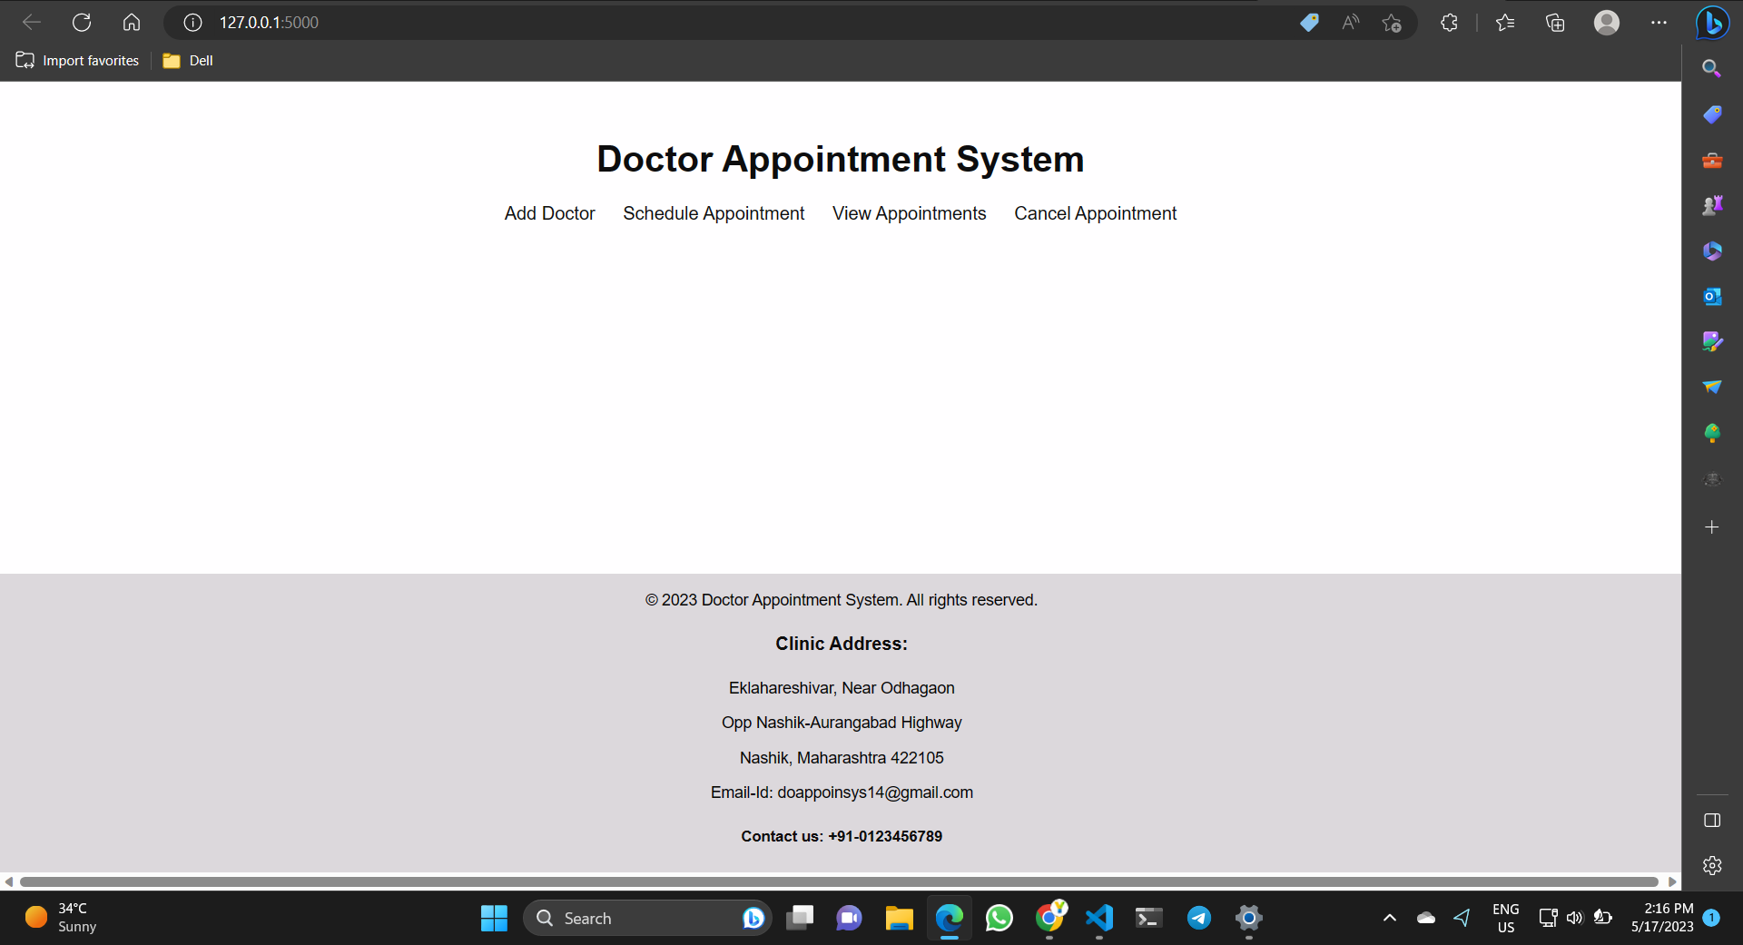Open Bing Chat sidebar icon
The image size is (1743, 945).
click(x=1712, y=23)
